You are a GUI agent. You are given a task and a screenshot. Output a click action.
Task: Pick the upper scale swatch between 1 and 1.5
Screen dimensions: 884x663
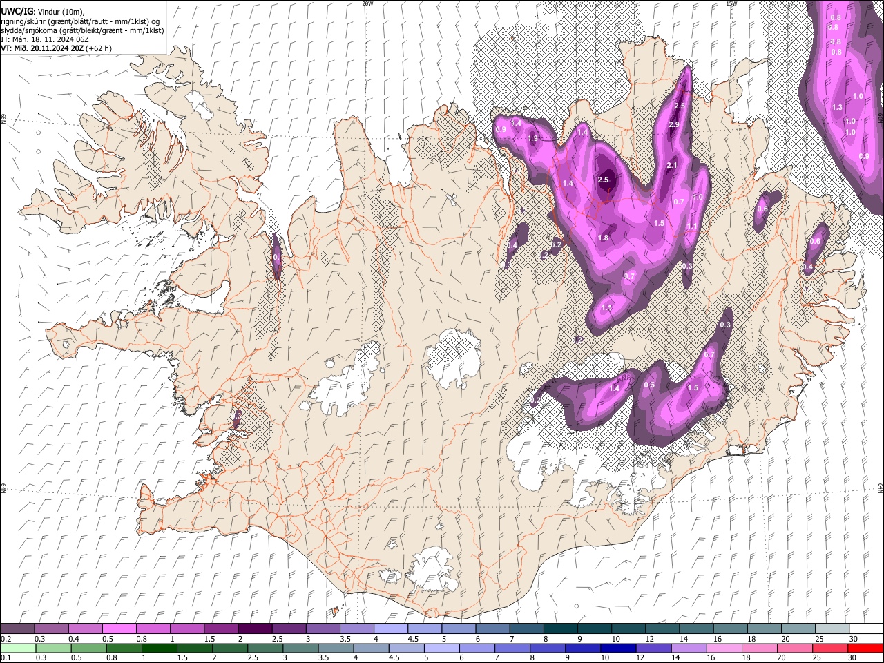pyautogui.click(x=186, y=628)
